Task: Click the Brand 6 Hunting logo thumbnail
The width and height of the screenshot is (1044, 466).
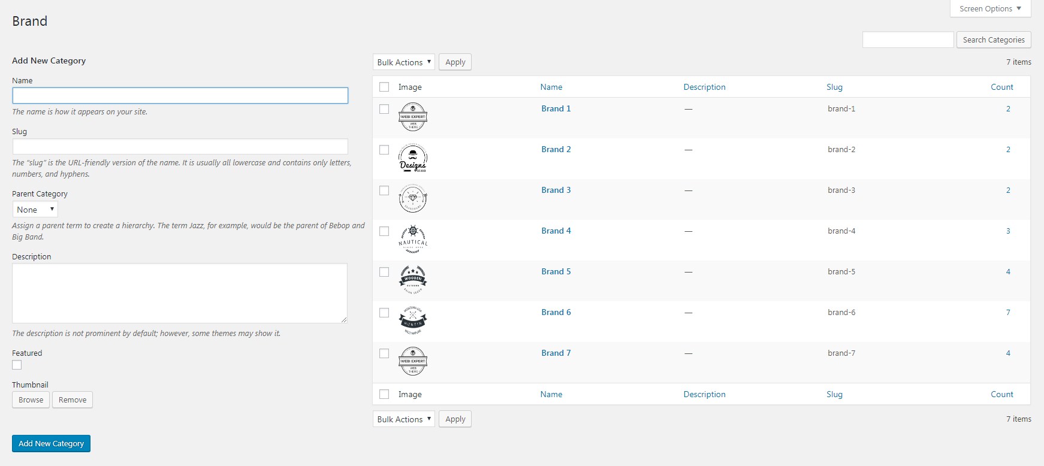Action: click(413, 321)
